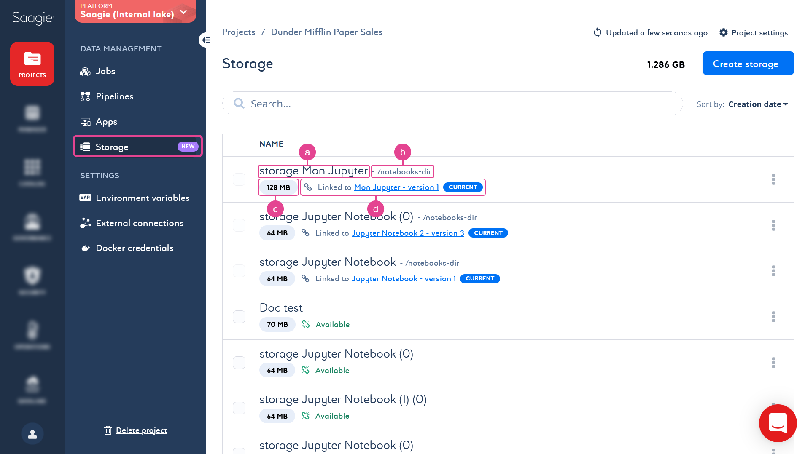Click the Pipelines icon in the sidebar
The image size is (805, 454).
point(85,96)
